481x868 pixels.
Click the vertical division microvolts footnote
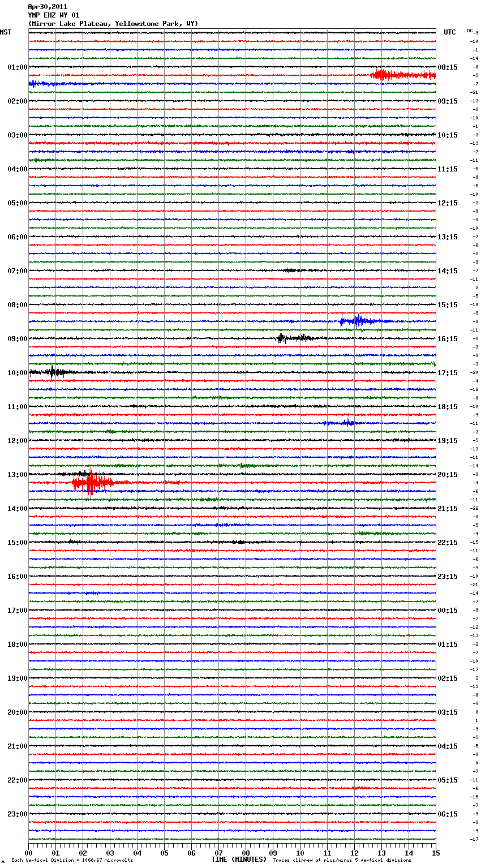pos(72,861)
